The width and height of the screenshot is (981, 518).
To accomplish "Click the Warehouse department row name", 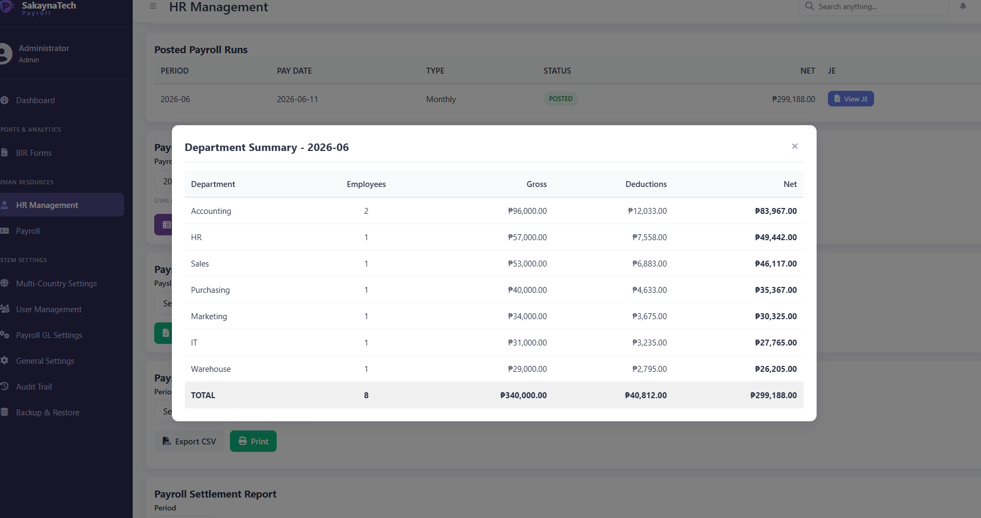I will (x=211, y=369).
